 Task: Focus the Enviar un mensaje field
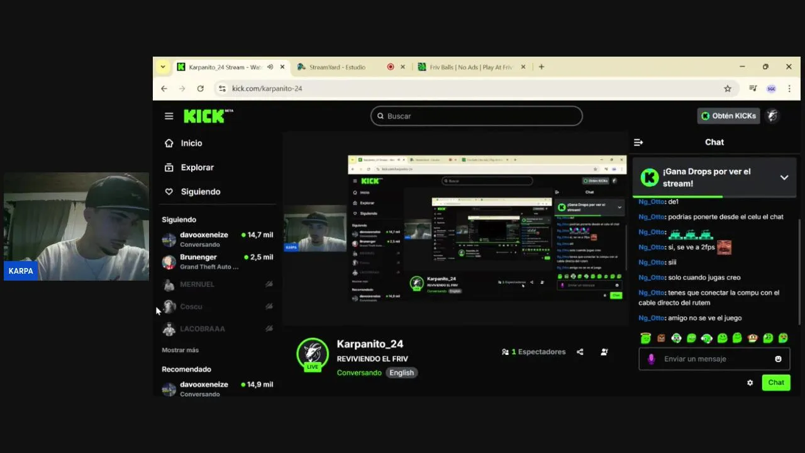point(714,359)
